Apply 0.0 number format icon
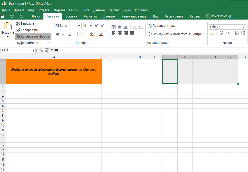Viewport: 248px width, 172px height. tap(228, 33)
